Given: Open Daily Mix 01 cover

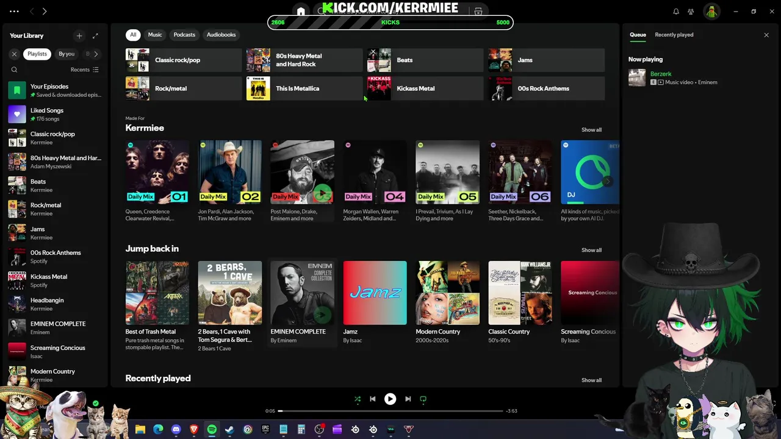Looking at the screenshot, I should [157, 172].
